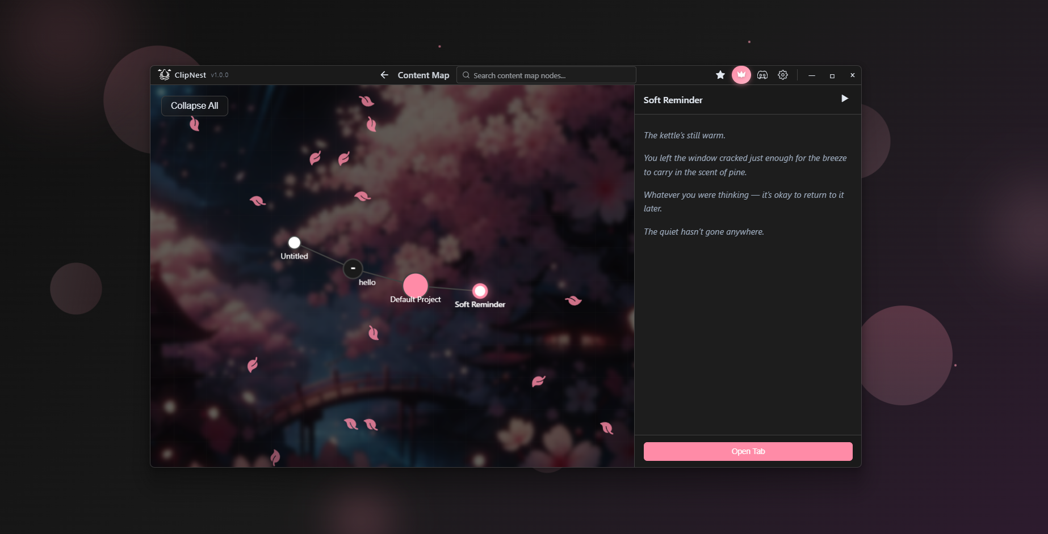Maximize the ClipNest window
This screenshot has width=1048, height=534.
[832, 75]
